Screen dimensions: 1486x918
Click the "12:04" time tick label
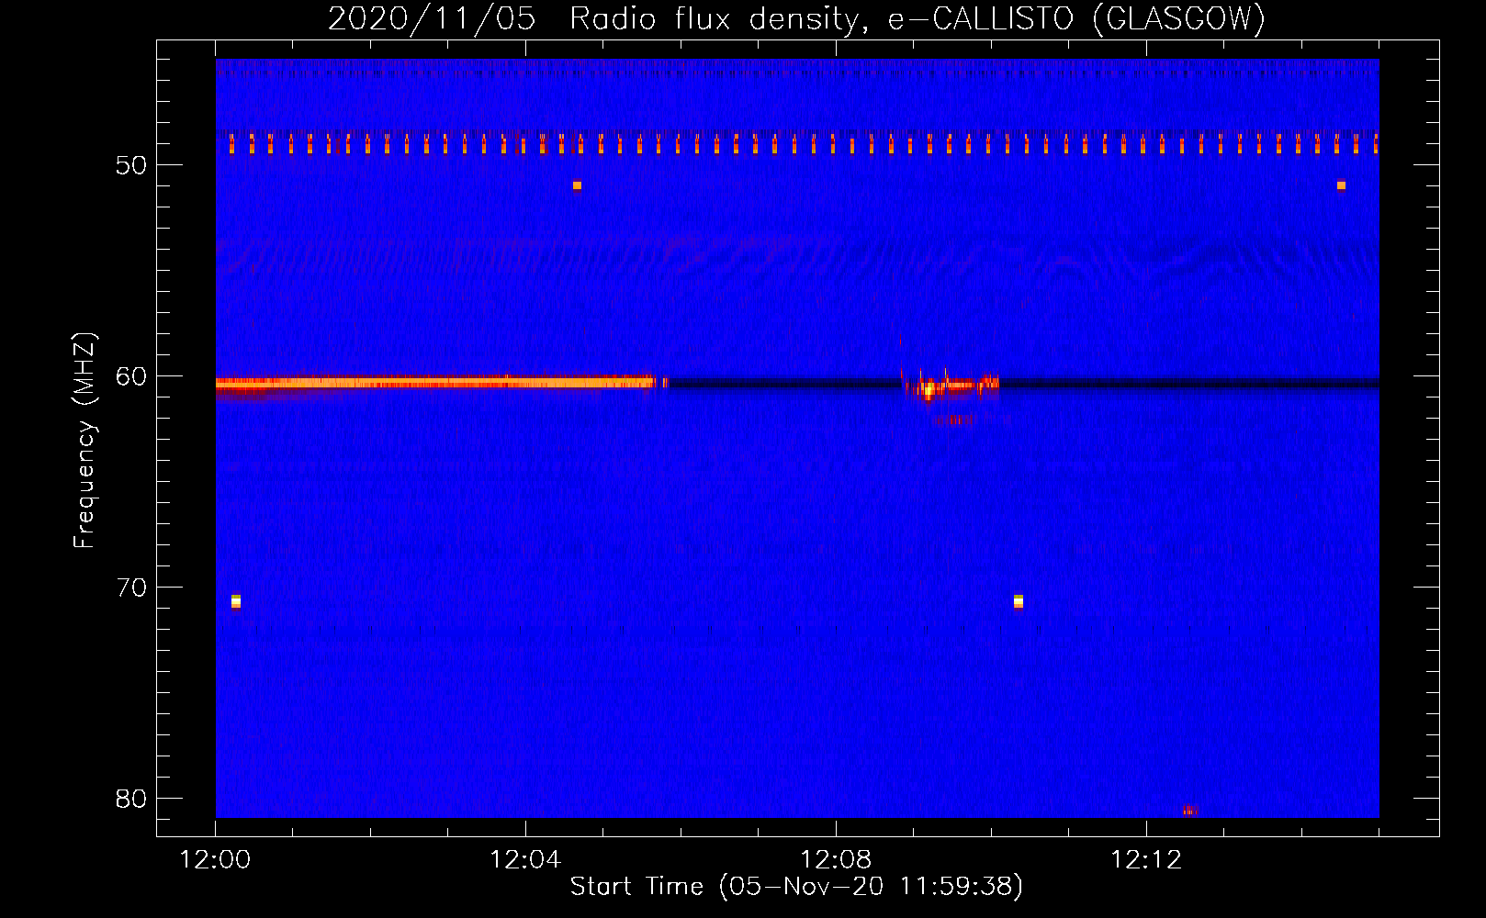tap(525, 860)
